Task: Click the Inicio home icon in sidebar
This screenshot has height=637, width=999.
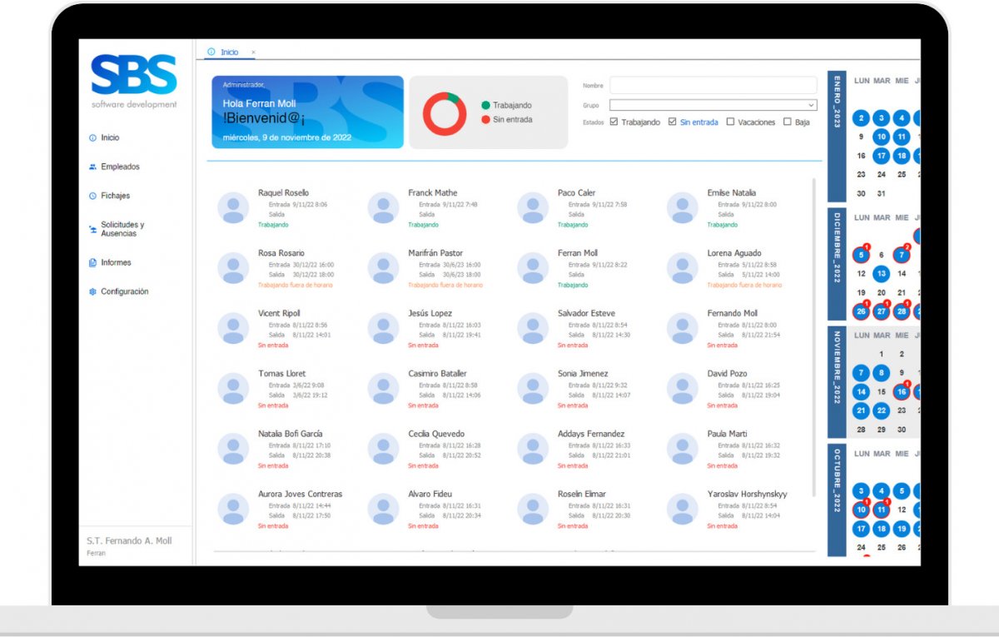Action: pyautogui.click(x=93, y=138)
